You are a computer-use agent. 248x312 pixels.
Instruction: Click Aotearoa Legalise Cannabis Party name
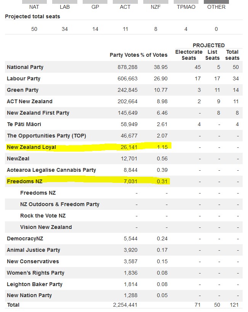point(51,170)
